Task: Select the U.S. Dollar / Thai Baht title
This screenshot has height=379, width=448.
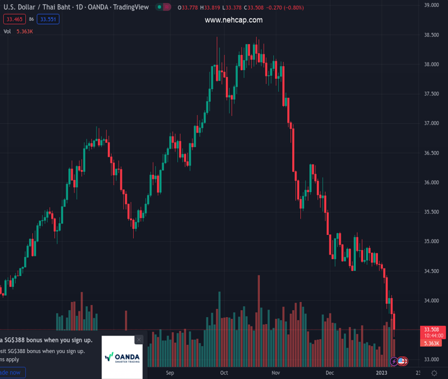Action: coord(37,8)
